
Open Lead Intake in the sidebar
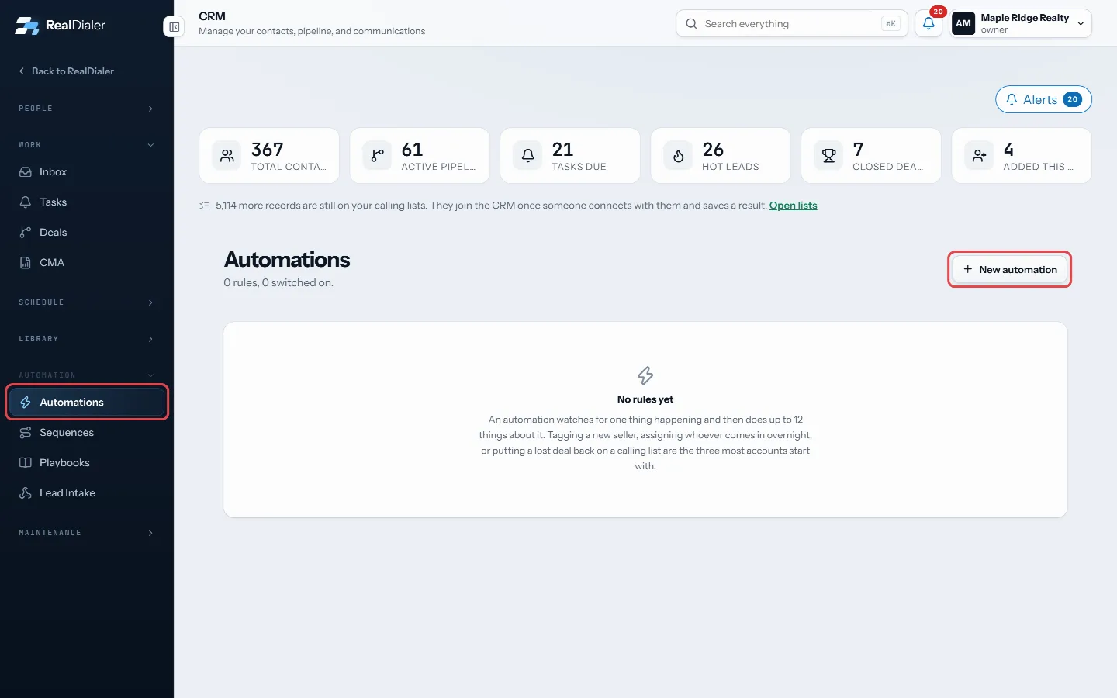87,493
